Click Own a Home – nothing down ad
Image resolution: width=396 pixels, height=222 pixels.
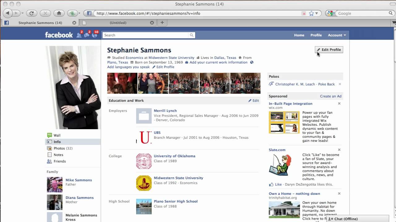(294, 194)
